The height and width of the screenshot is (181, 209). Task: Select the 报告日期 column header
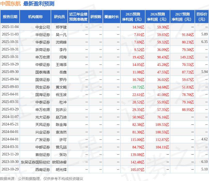[10, 17]
